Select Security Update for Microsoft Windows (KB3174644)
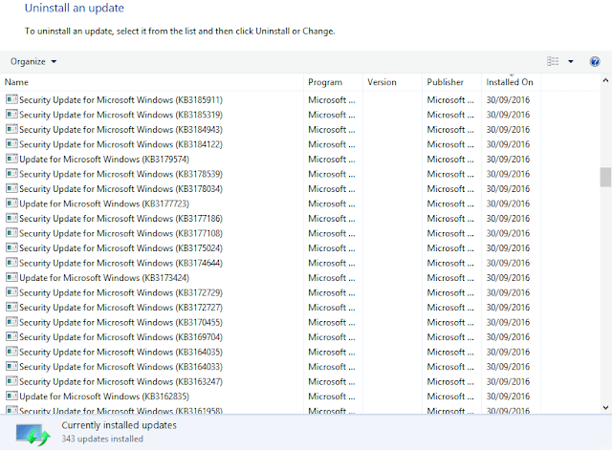 pos(121,263)
